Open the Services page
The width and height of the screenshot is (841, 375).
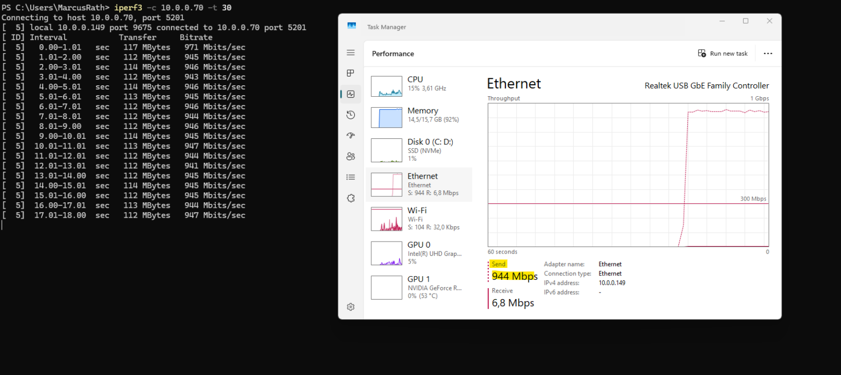click(350, 198)
